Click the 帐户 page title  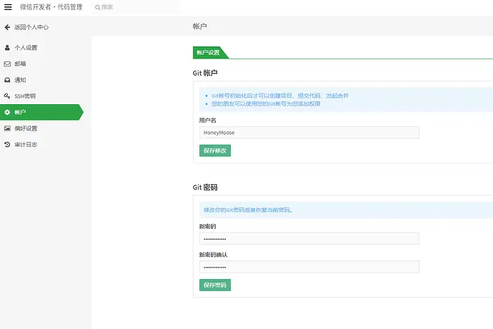[199, 26]
